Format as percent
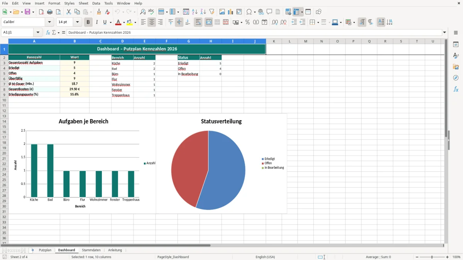 coord(248,22)
